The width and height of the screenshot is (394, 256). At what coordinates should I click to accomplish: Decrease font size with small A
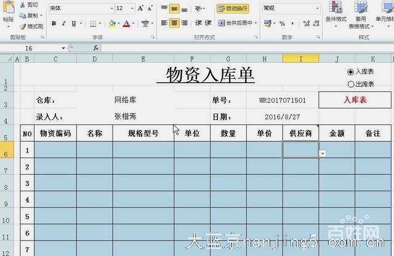coord(150,8)
